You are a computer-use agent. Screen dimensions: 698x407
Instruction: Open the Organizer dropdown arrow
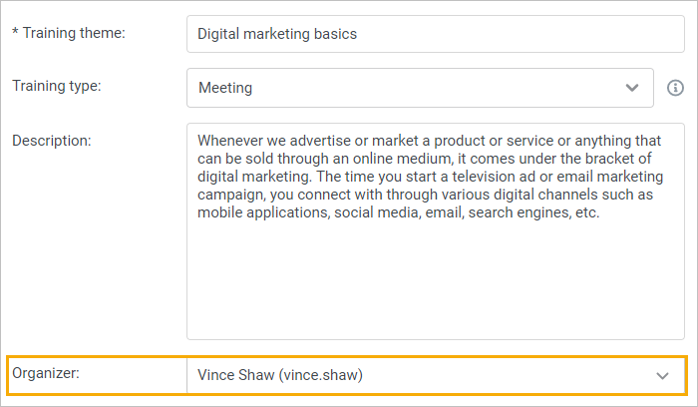tap(663, 375)
